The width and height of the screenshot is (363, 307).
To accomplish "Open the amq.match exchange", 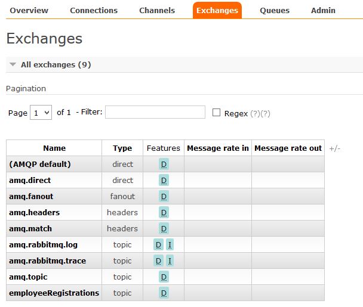I will (30, 229).
